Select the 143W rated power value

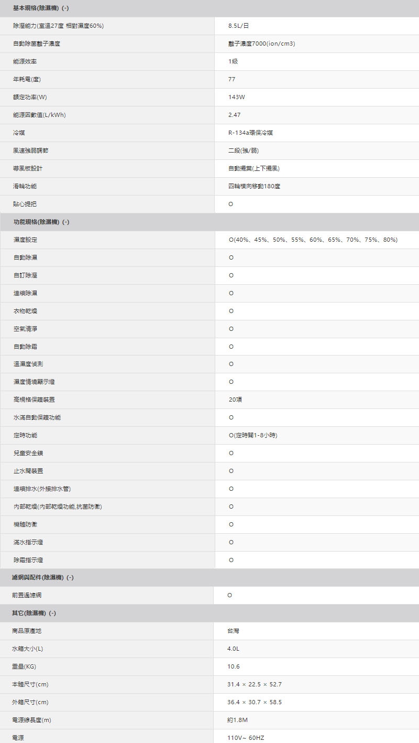[237, 97]
